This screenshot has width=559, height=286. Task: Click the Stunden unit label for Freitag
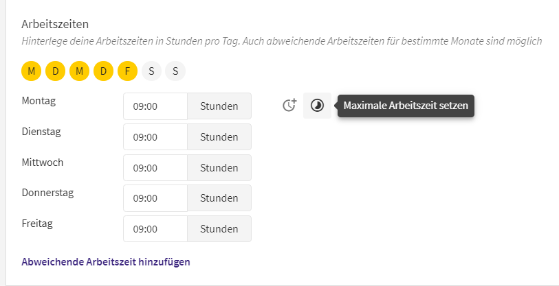[219, 228]
